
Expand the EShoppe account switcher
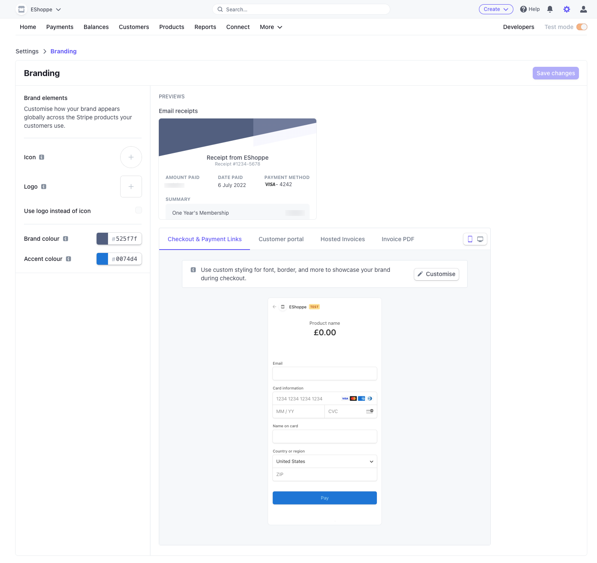tap(46, 9)
